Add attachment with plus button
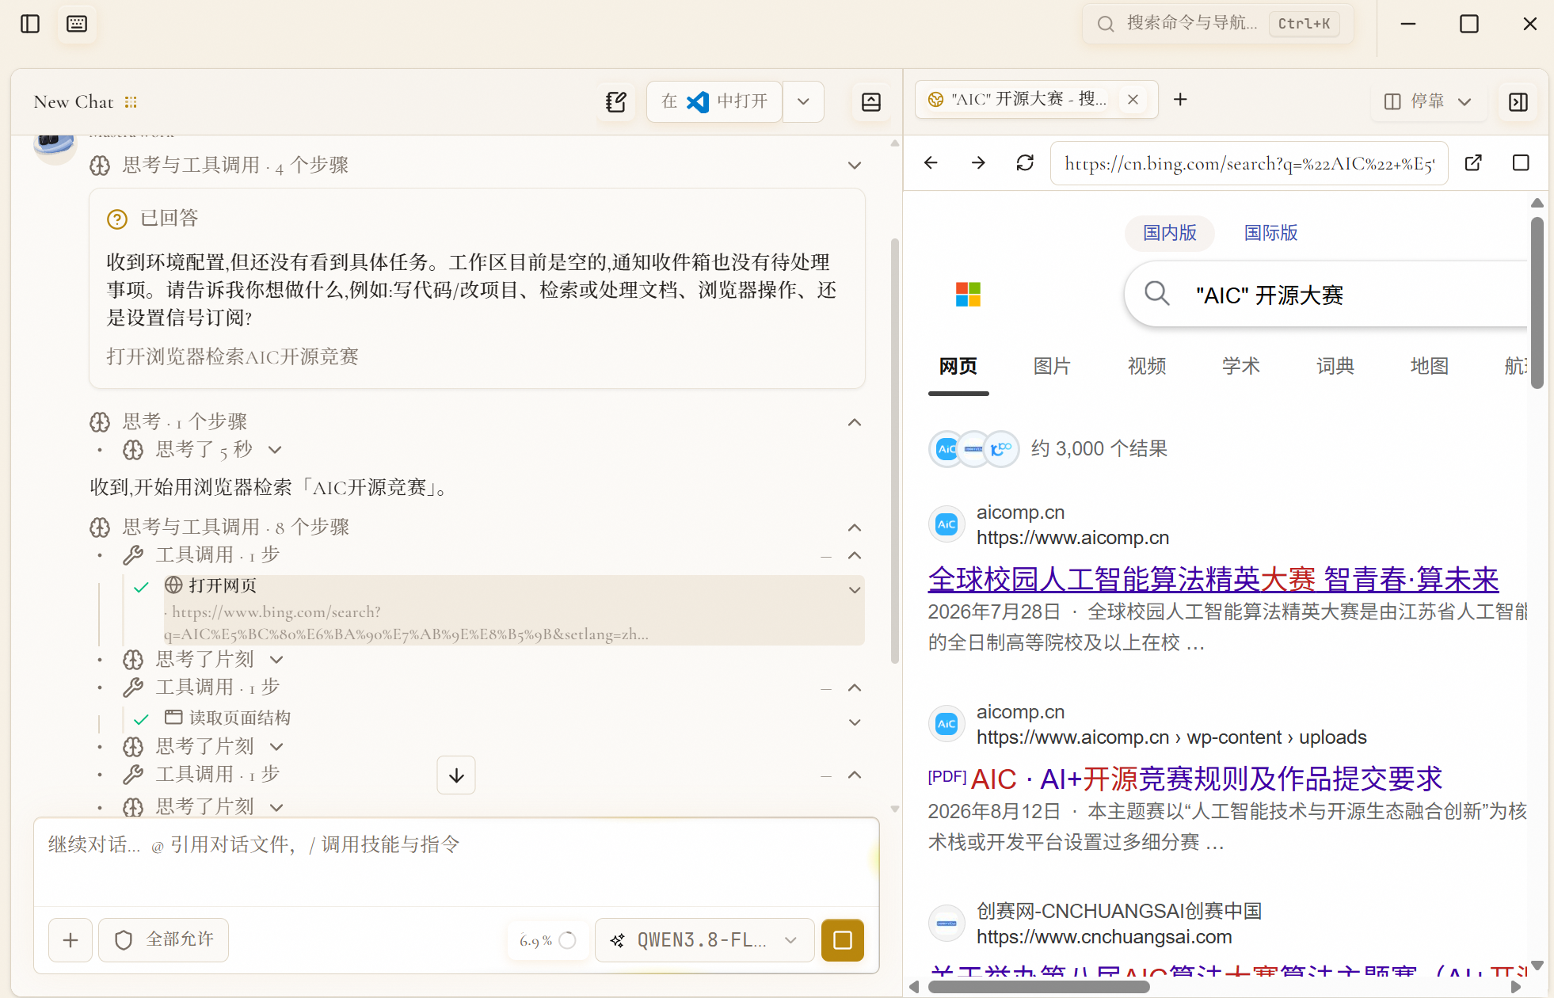This screenshot has height=998, width=1554. click(70, 940)
